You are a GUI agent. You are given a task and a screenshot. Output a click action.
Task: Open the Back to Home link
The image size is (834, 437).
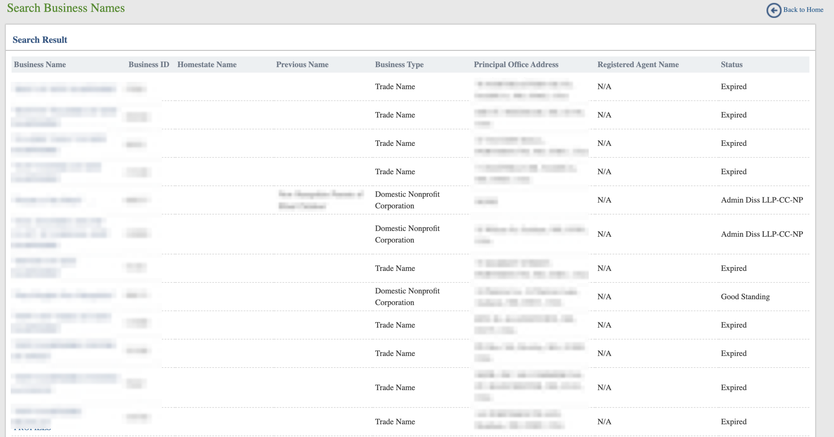803,10
